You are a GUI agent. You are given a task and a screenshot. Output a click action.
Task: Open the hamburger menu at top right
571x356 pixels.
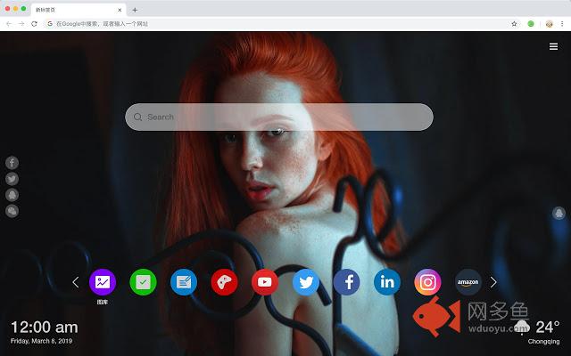coord(553,46)
